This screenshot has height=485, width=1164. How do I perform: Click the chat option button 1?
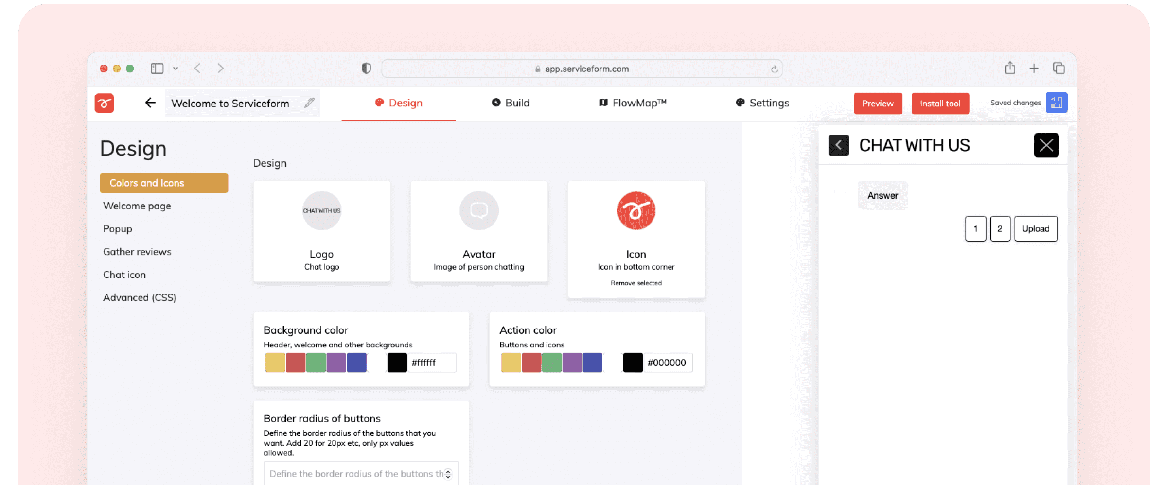click(x=976, y=228)
